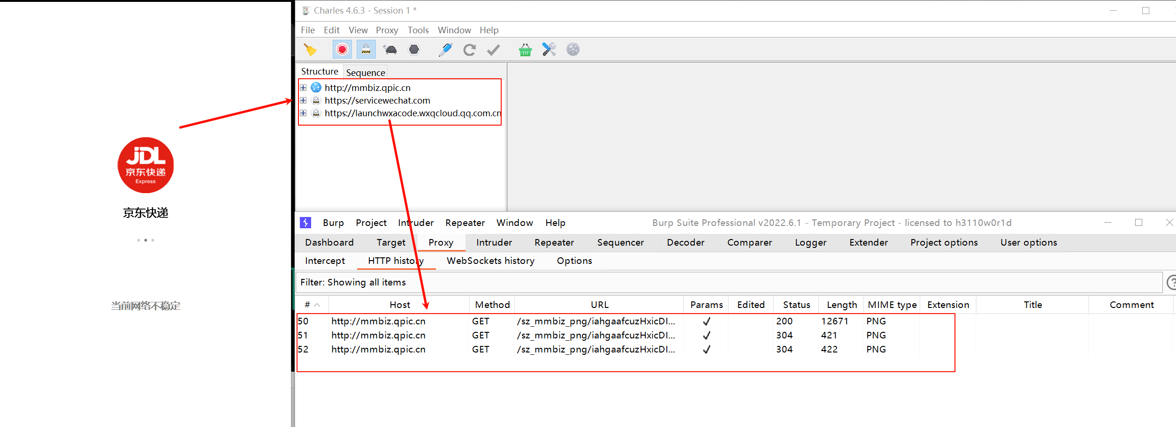Switch to Sequence tab in Charles
The image size is (1176, 427).
point(366,73)
